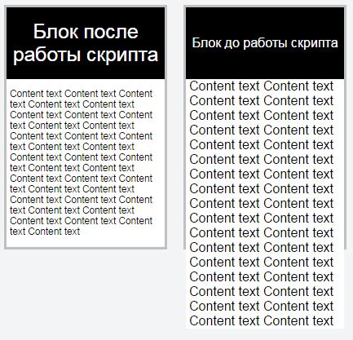Click the 'Блок после работы скрипта' header

[x=86, y=43]
